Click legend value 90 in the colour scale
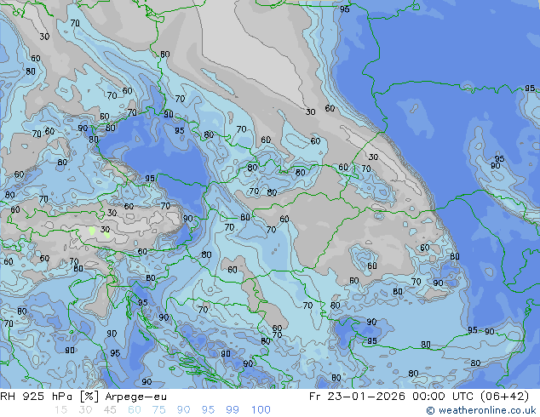 point(183,410)
